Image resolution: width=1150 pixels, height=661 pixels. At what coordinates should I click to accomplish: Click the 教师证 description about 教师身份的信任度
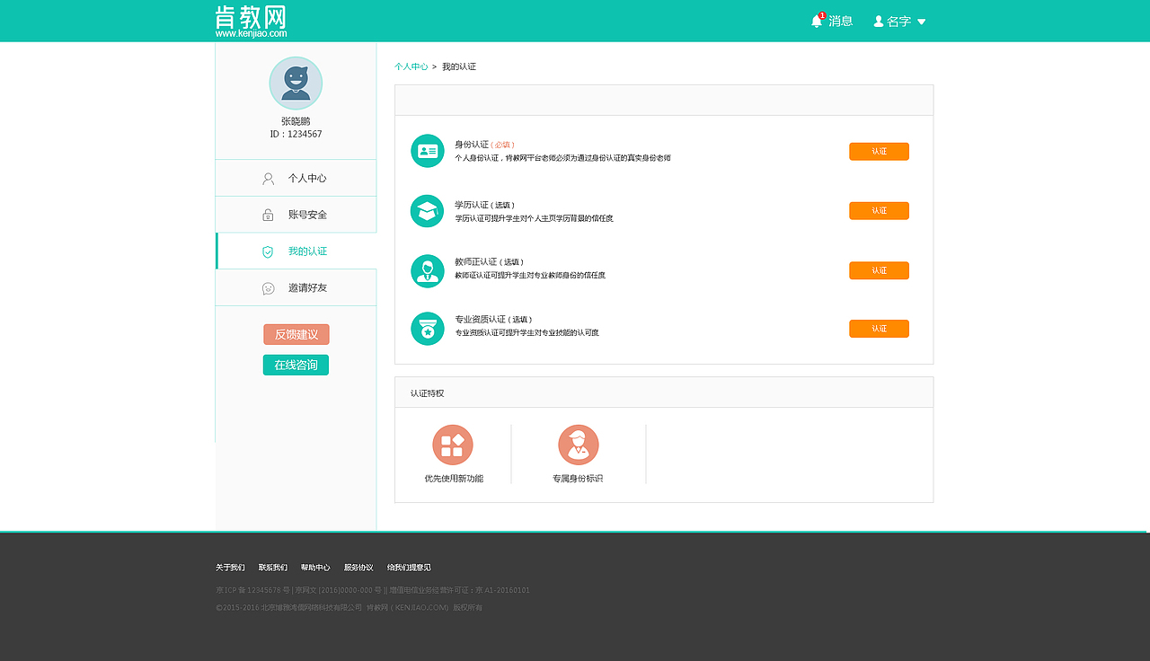click(530, 276)
